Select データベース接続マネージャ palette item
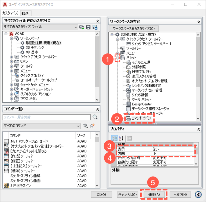The image size is (206, 202). [x=150, y=109]
